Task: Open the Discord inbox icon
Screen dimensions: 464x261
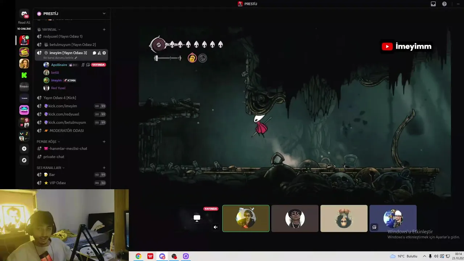Action: [x=433, y=4]
